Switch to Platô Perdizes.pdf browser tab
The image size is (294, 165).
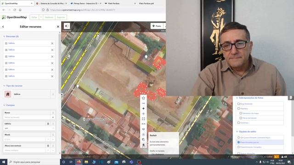tap(147, 3)
